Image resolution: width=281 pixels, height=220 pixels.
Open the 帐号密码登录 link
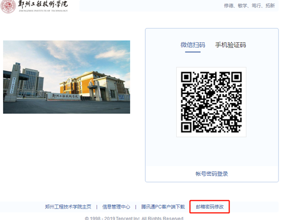212,174
